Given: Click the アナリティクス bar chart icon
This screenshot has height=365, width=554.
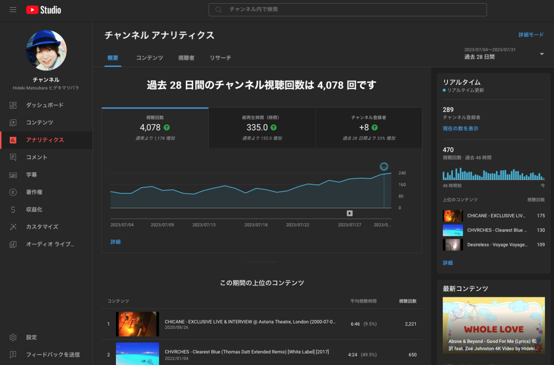Looking at the screenshot, I should pyautogui.click(x=13, y=140).
